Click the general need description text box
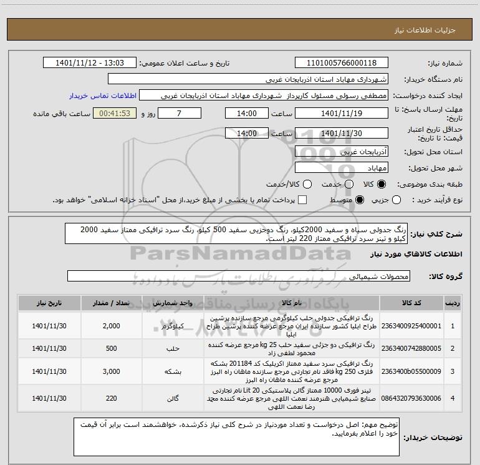This screenshot has width=480, height=465. (x=236, y=233)
